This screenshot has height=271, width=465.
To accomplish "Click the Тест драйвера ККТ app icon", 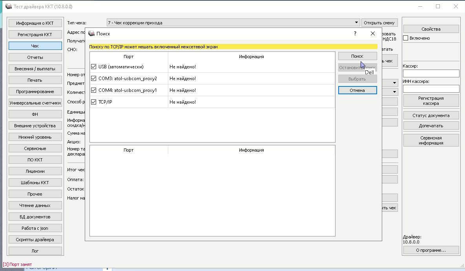I will (x=8, y=7).
